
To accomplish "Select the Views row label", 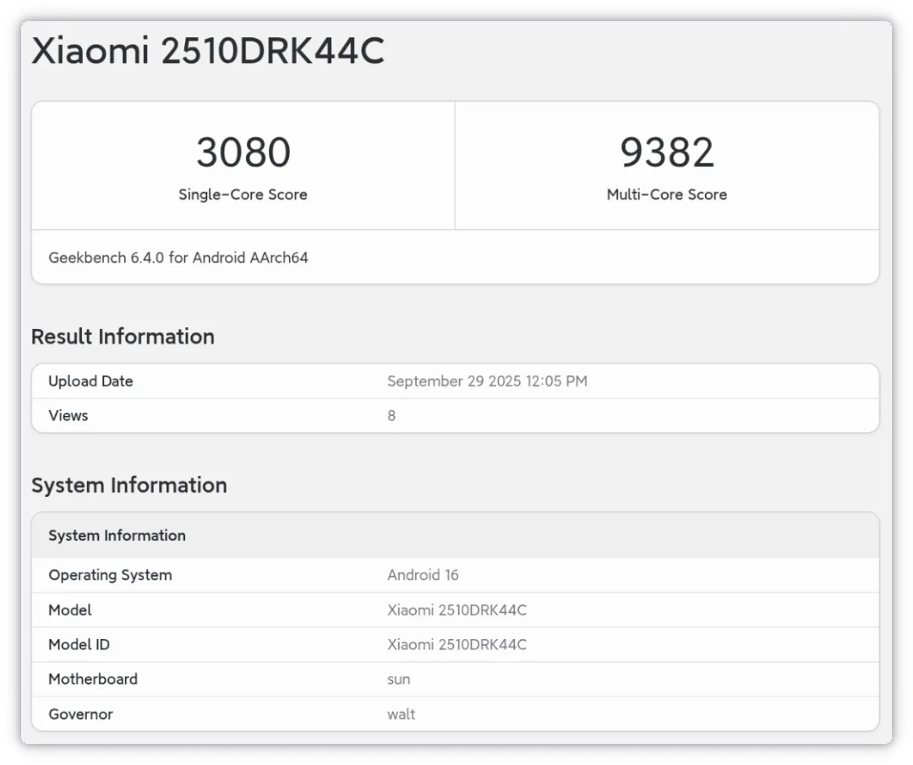I will (x=68, y=416).
